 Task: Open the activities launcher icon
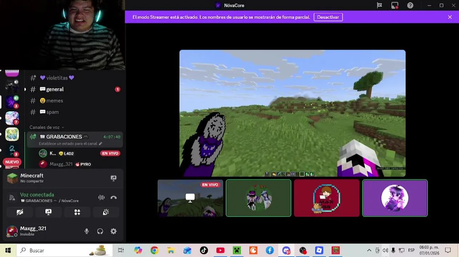(x=77, y=212)
